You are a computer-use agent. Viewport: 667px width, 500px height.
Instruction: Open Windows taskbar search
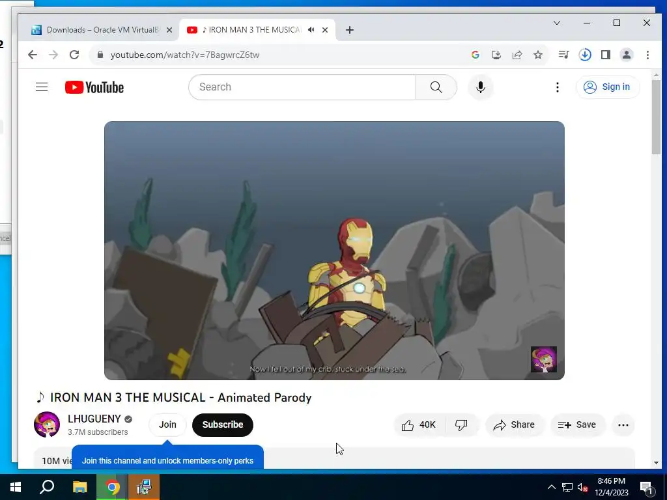(47, 487)
